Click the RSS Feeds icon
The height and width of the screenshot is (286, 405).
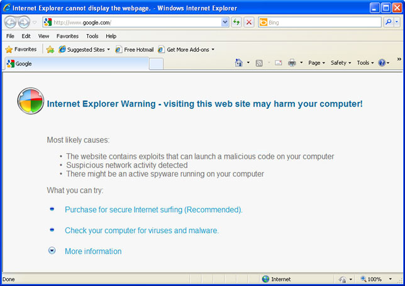click(x=259, y=63)
